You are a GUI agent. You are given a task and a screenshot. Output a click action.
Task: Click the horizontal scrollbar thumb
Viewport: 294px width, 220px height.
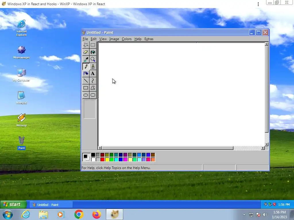pos(167,148)
